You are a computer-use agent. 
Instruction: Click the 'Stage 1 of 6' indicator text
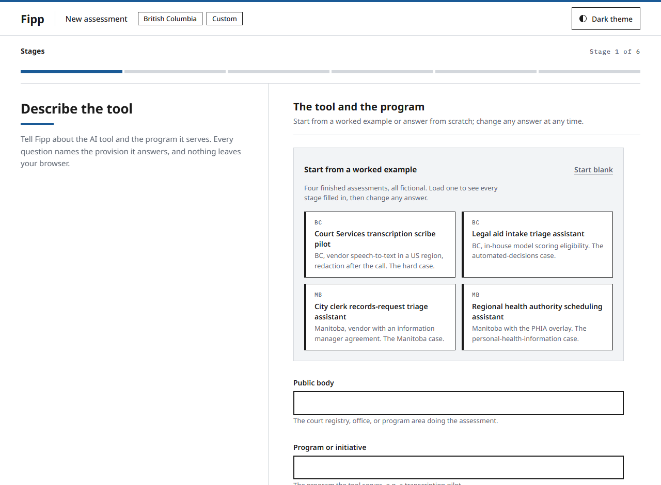pyautogui.click(x=615, y=52)
